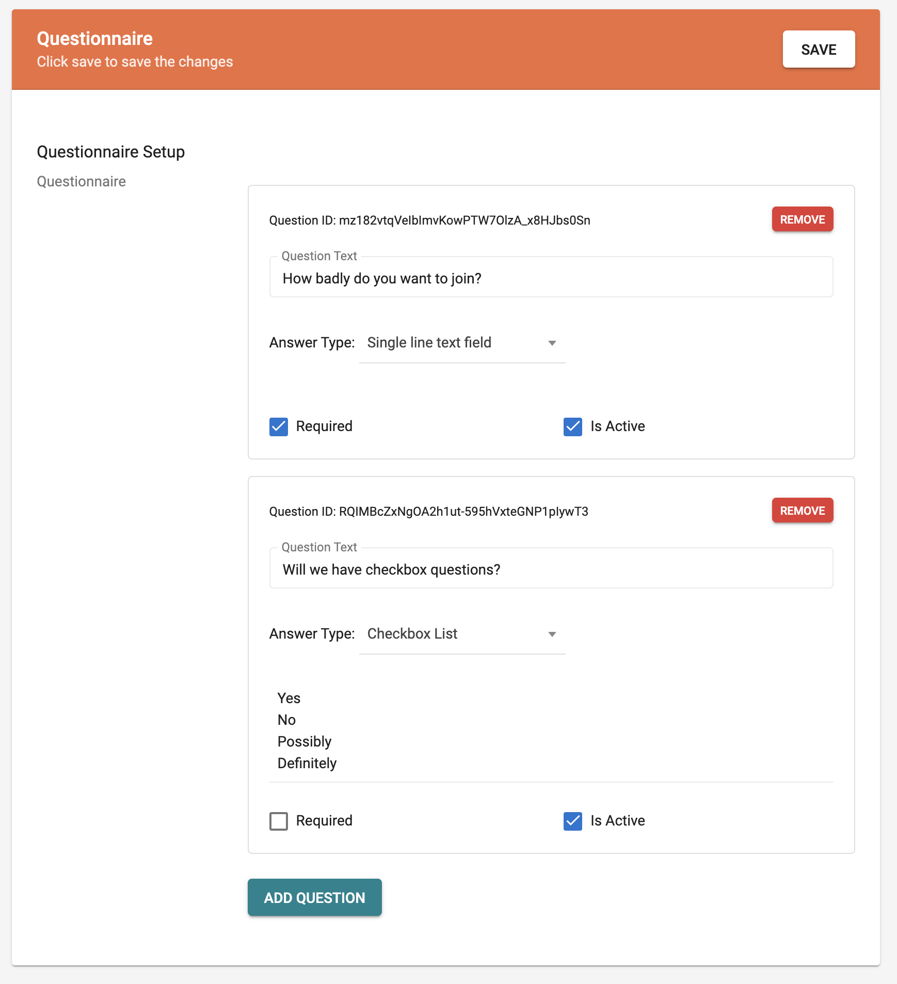Image resolution: width=897 pixels, height=984 pixels.
Task: Click arrow beside Checkbox List
Action: pos(552,634)
